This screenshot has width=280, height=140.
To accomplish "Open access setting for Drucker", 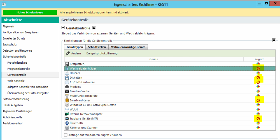I will 258,73.
